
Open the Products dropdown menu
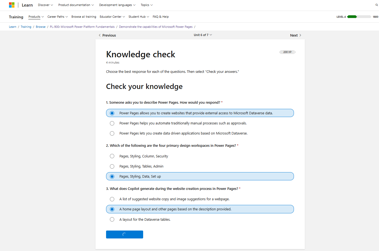coord(36,17)
